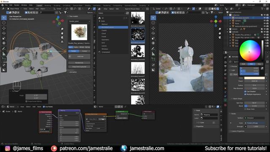Screen dimensions: 270x152
Task: Open the Surface Emission shader dropdown
Action: coord(255,118)
